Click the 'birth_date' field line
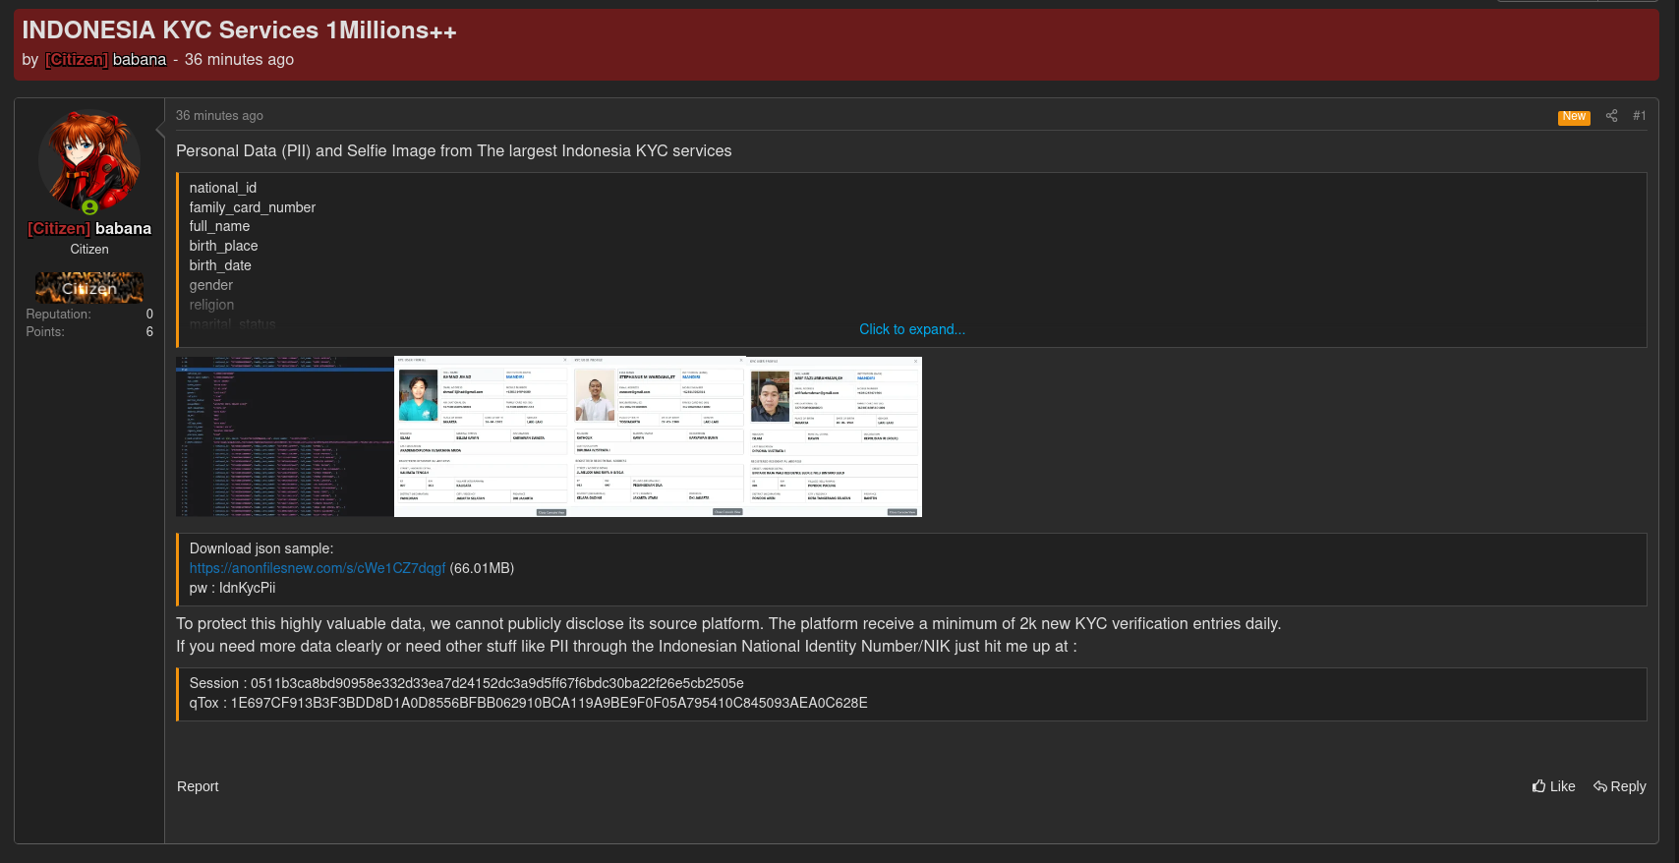Screen dimensions: 1679x863 click(220, 265)
